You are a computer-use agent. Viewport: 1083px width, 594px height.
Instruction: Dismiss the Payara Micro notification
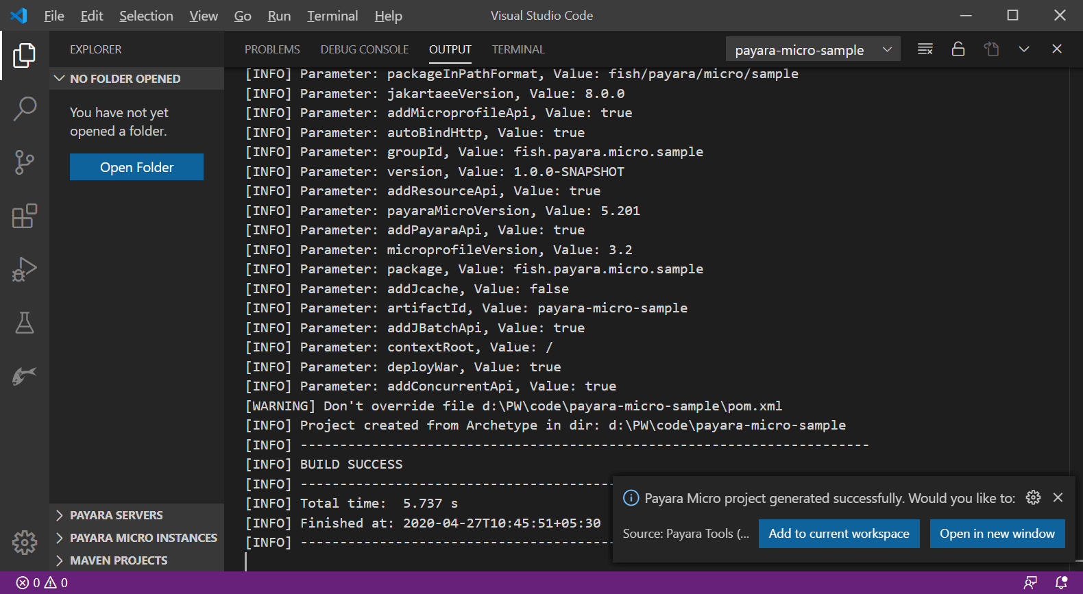click(1058, 497)
